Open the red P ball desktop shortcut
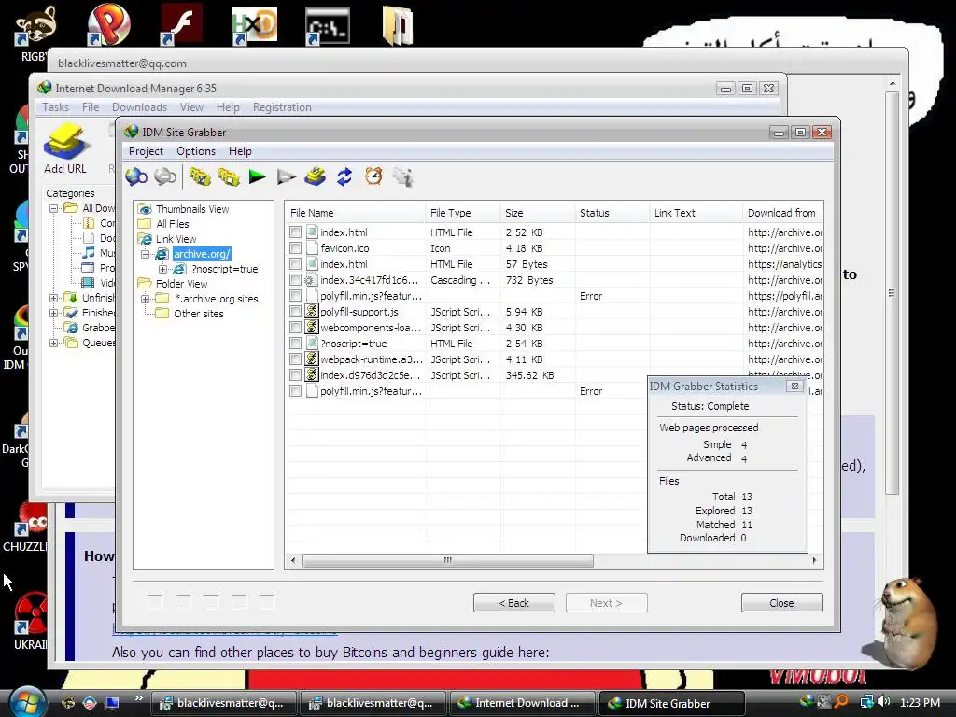Image resolution: width=956 pixels, height=717 pixels. pos(108,24)
